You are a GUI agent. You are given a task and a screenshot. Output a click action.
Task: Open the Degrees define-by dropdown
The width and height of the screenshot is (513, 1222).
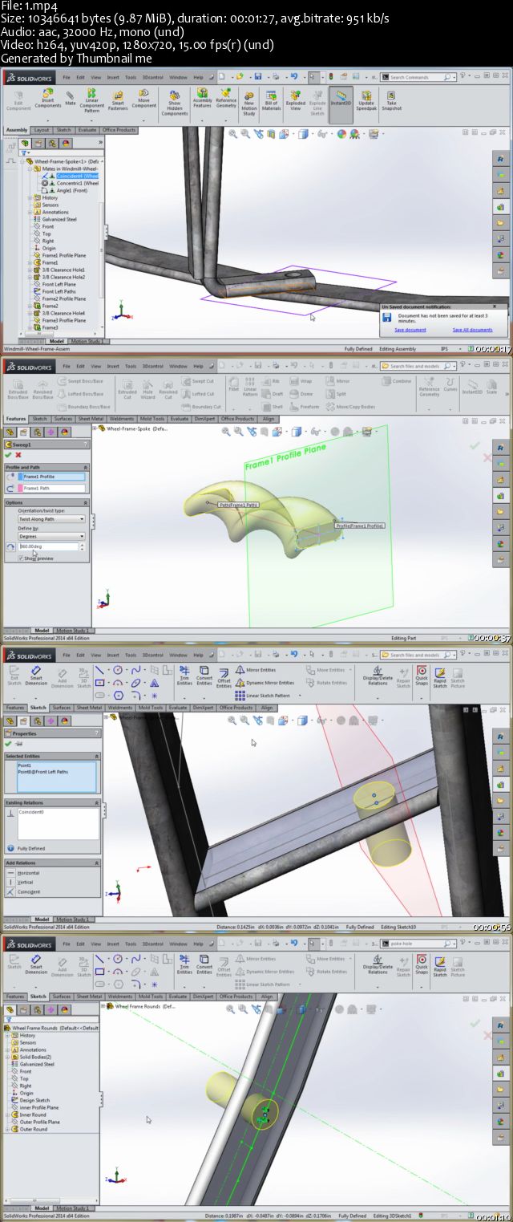[50, 537]
